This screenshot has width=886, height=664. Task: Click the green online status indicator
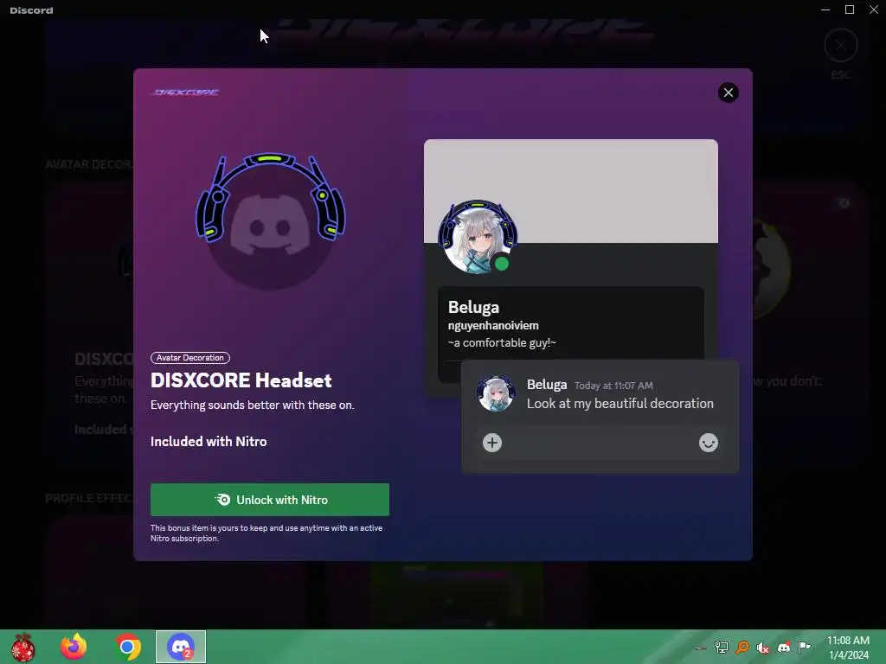502,264
